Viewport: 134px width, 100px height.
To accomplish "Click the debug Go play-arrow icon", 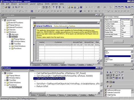I will point(3,11).
